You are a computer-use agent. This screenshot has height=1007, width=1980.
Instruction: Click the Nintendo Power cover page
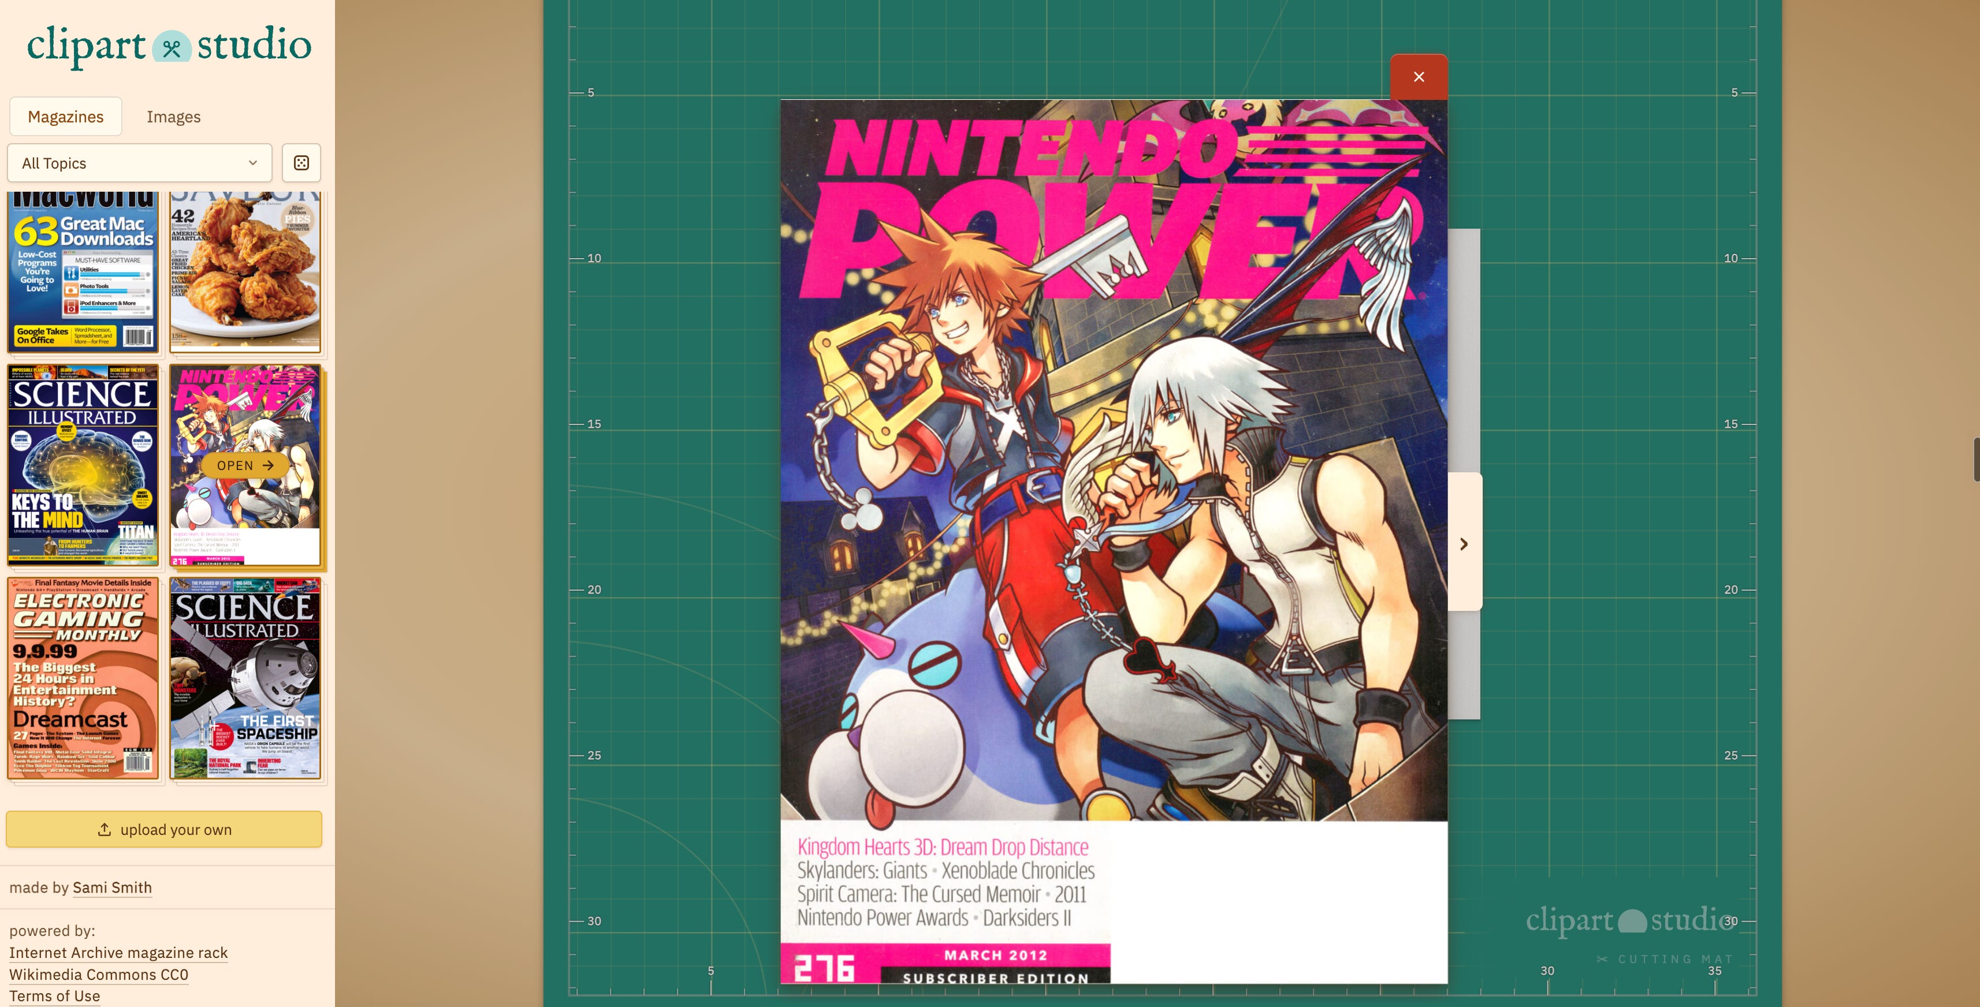(x=1114, y=542)
